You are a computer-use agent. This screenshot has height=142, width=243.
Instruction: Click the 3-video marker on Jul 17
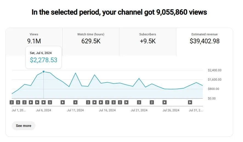point(113,102)
